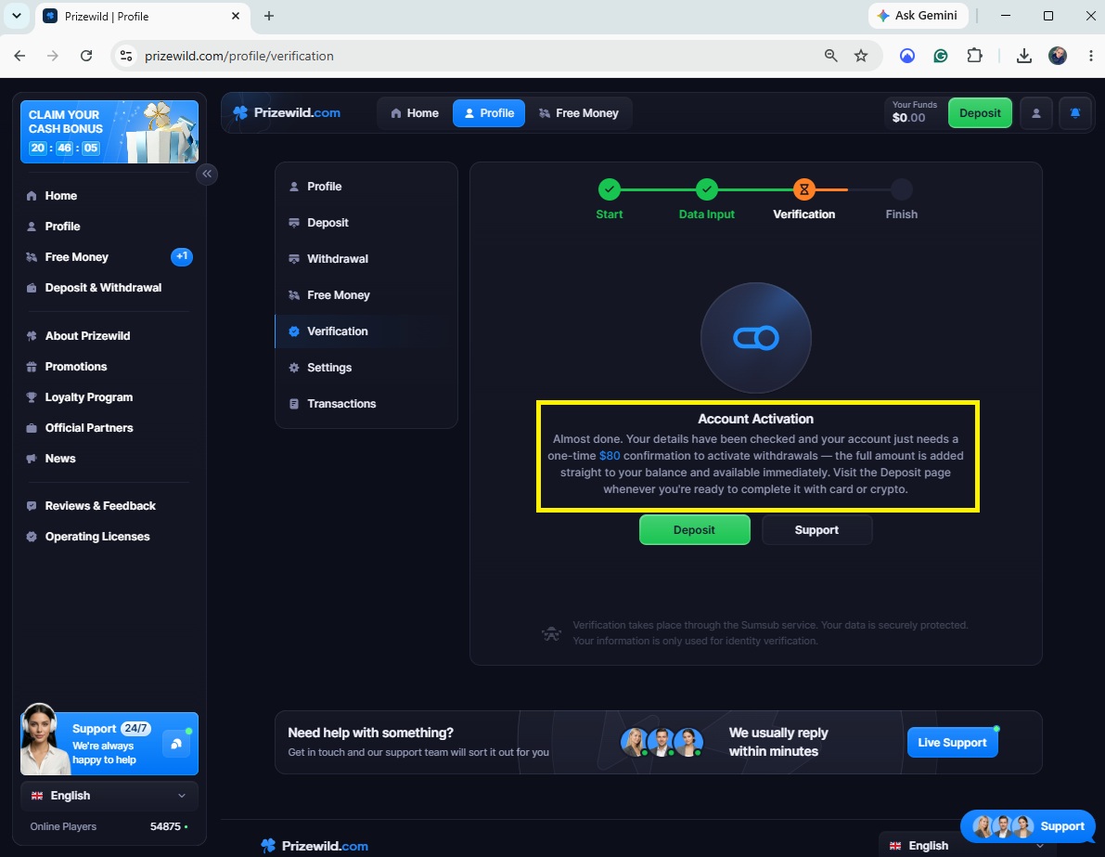Bookmark this page with star icon
Screen dimensions: 1105x857
point(861,56)
